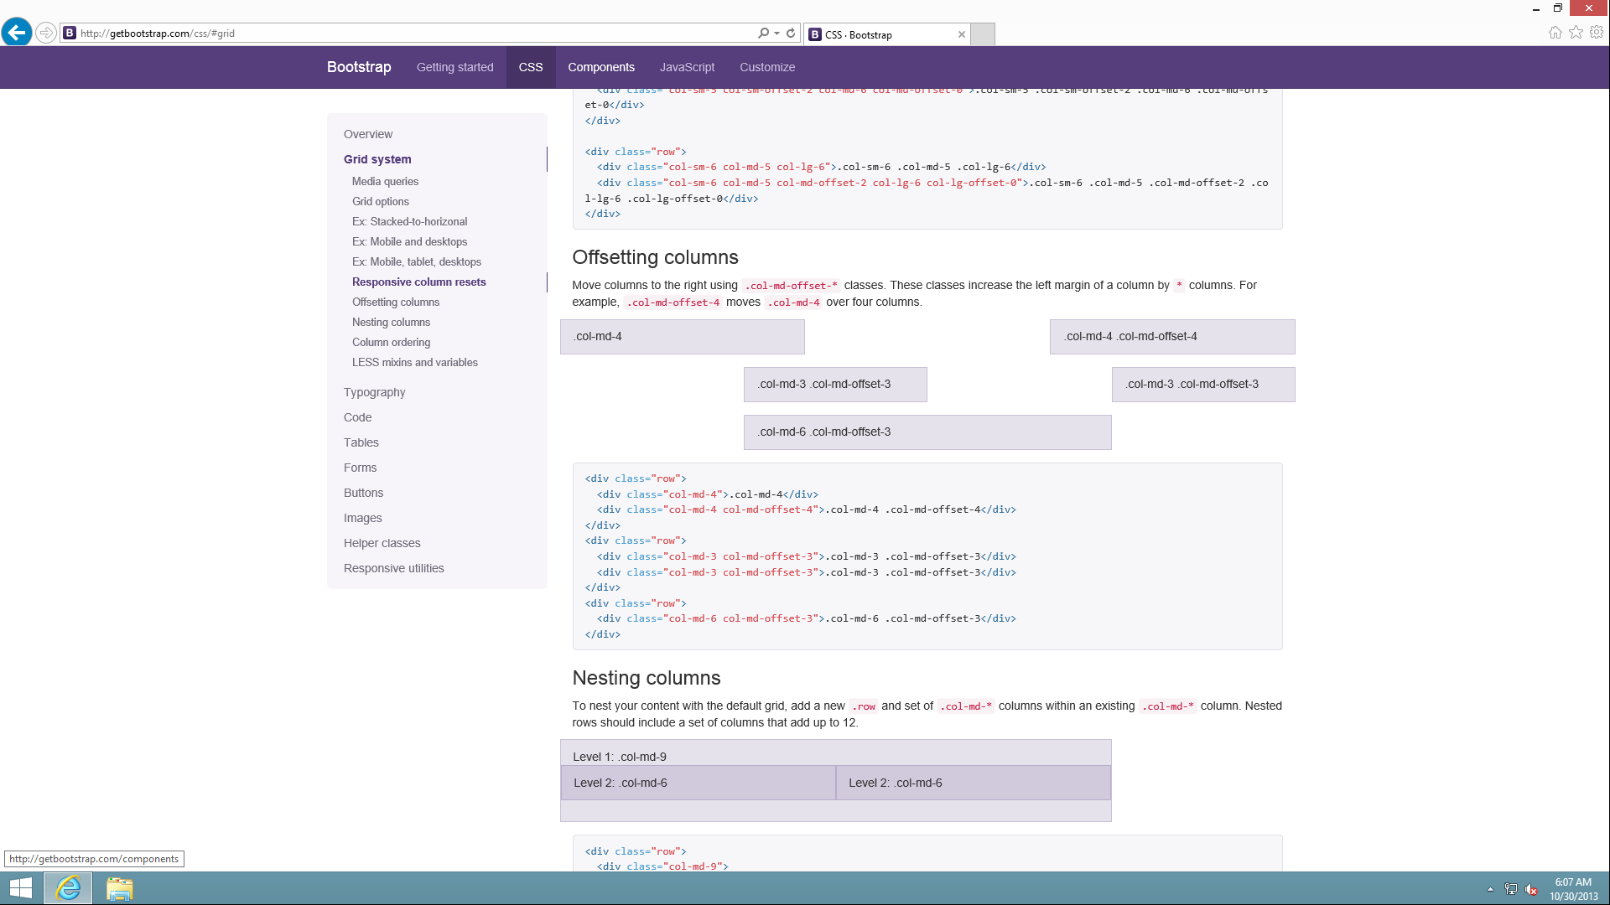This screenshot has width=1610, height=905.
Task: Click the Grid system sidebar link
Action: click(x=377, y=159)
